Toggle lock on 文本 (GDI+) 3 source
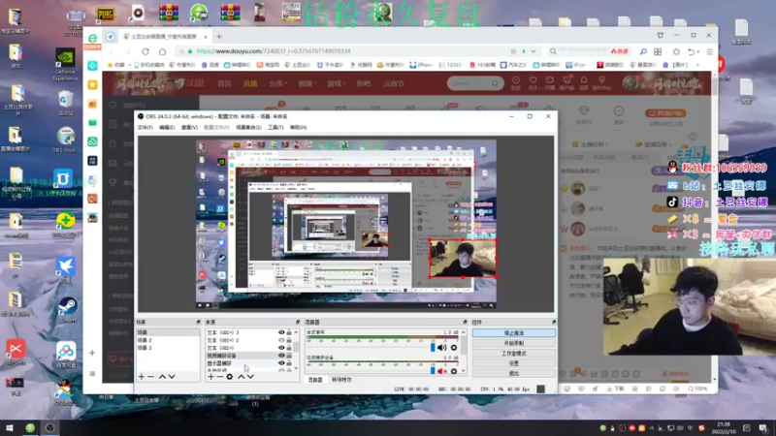This screenshot has width=776, height=436. [289, 332]
